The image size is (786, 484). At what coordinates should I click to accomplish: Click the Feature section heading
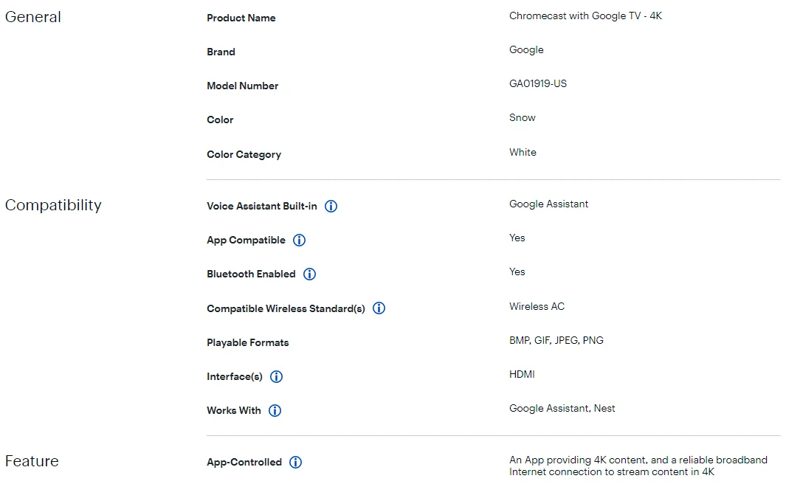coord(32,461)
